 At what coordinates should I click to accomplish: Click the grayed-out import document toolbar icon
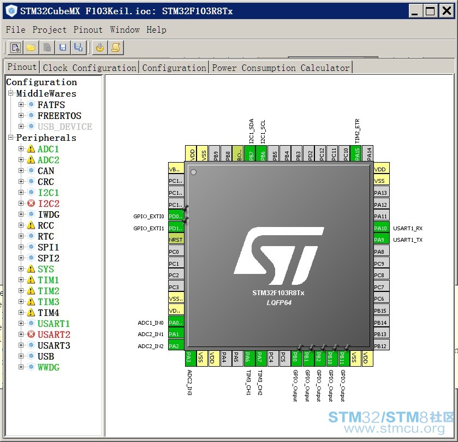click(x=47, y=47)
